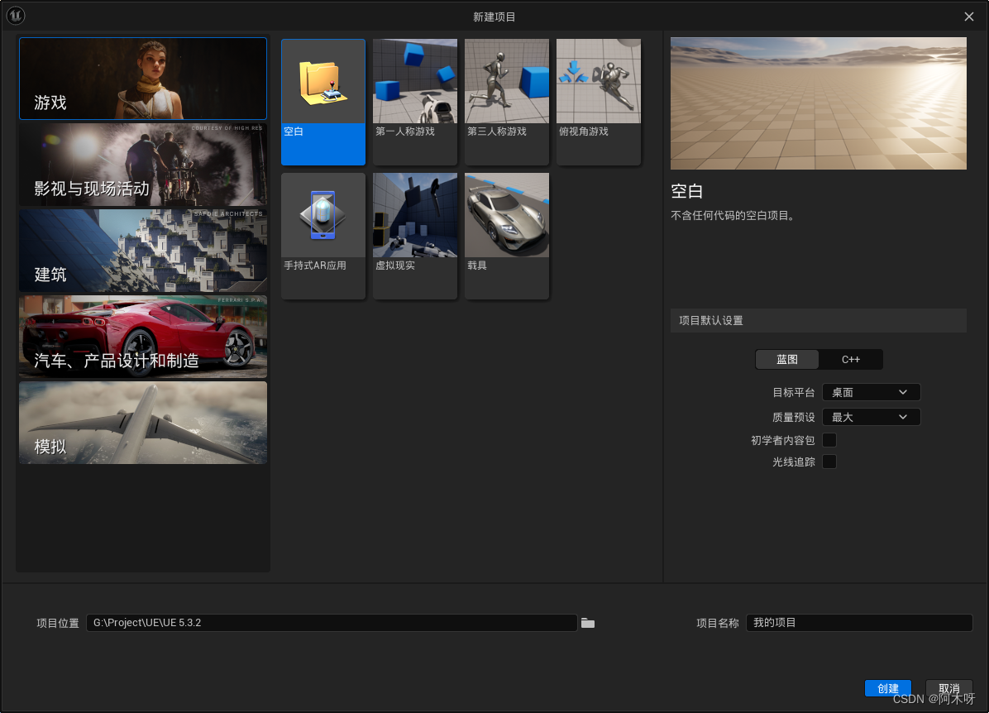
Task: Close the 新建项目 dialog
Action: [969, 17]
